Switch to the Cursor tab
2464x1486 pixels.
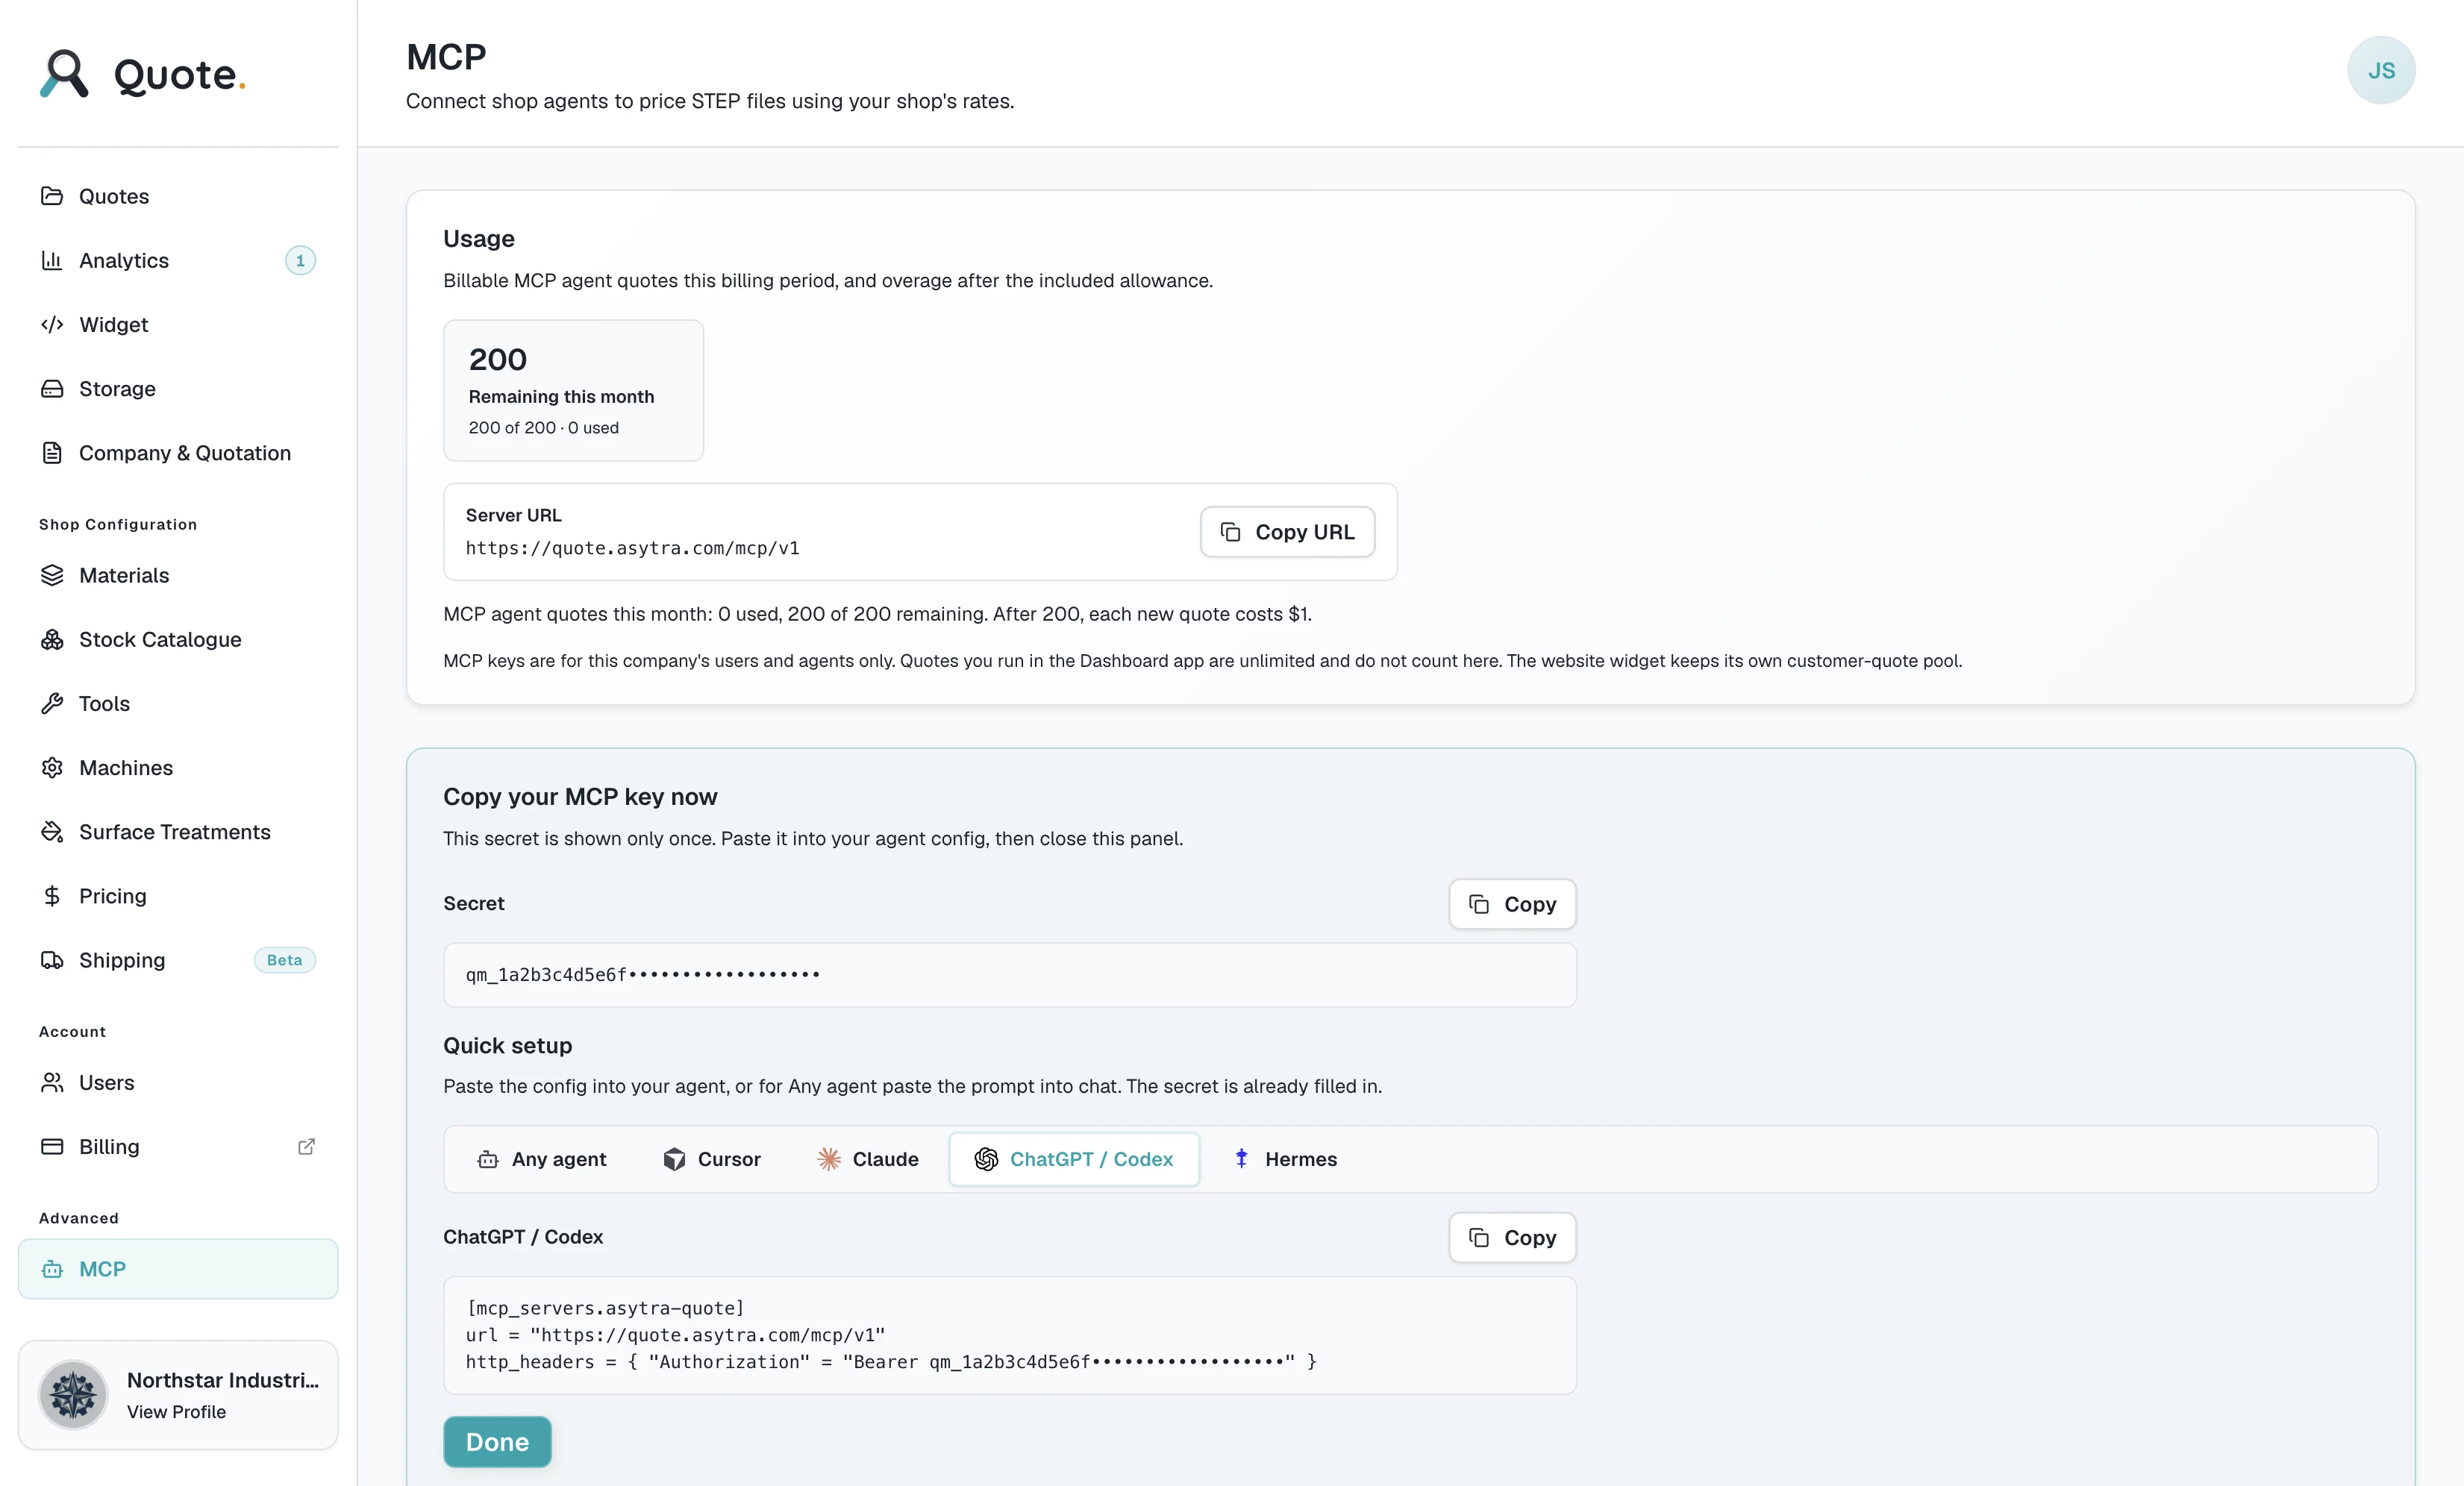click(x=711, y=1159)
